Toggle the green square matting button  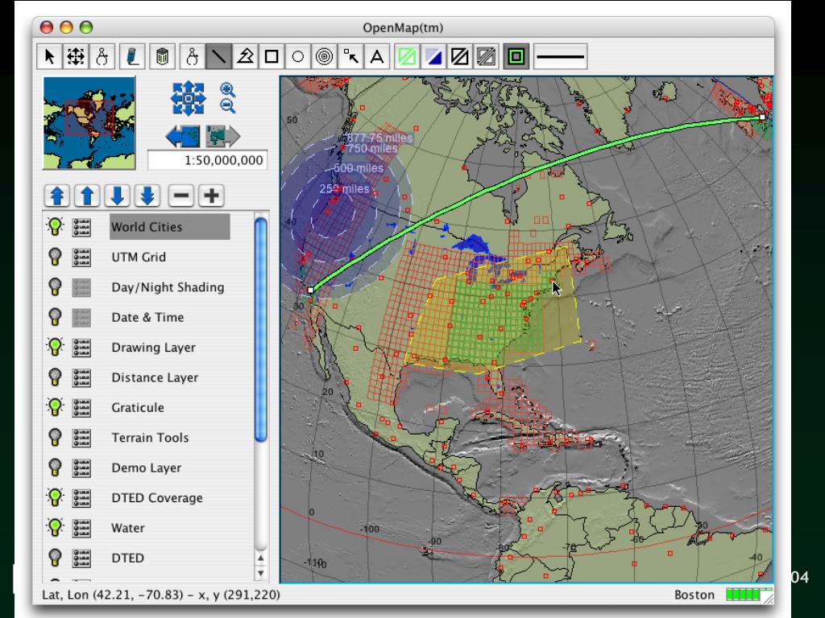(x=516, y=56)
